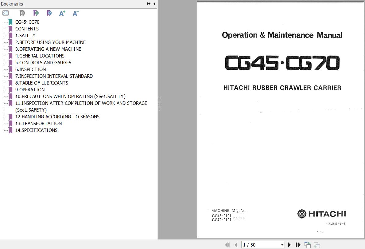Click the CG45-0101 serial number text
Screen dimensions: 365x249
(221, 216)
